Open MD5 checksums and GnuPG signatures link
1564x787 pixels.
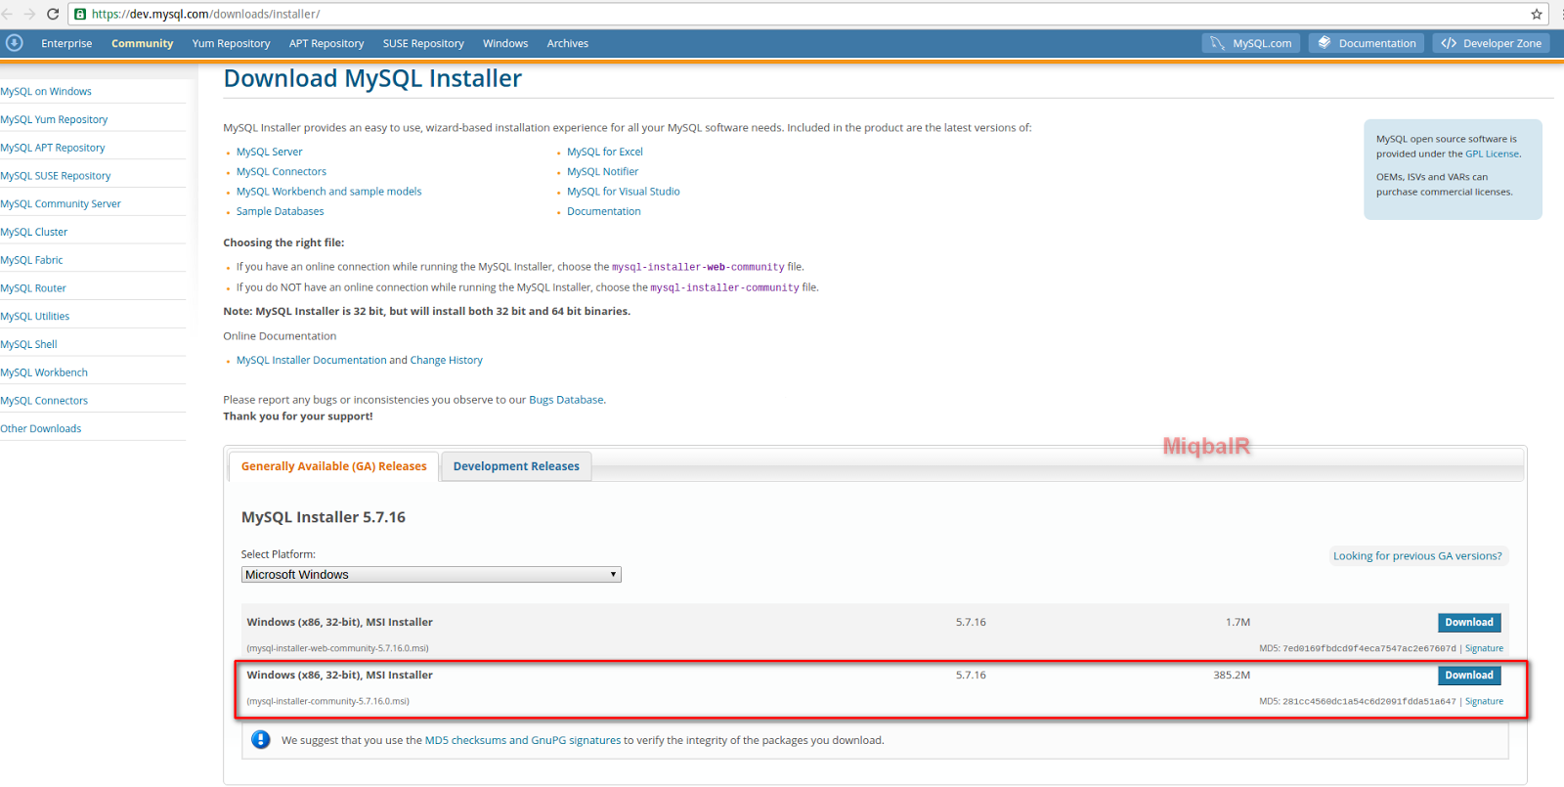(x=523, y=740)
